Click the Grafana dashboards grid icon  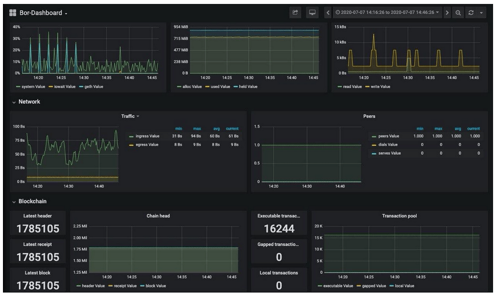pos(13,13)
